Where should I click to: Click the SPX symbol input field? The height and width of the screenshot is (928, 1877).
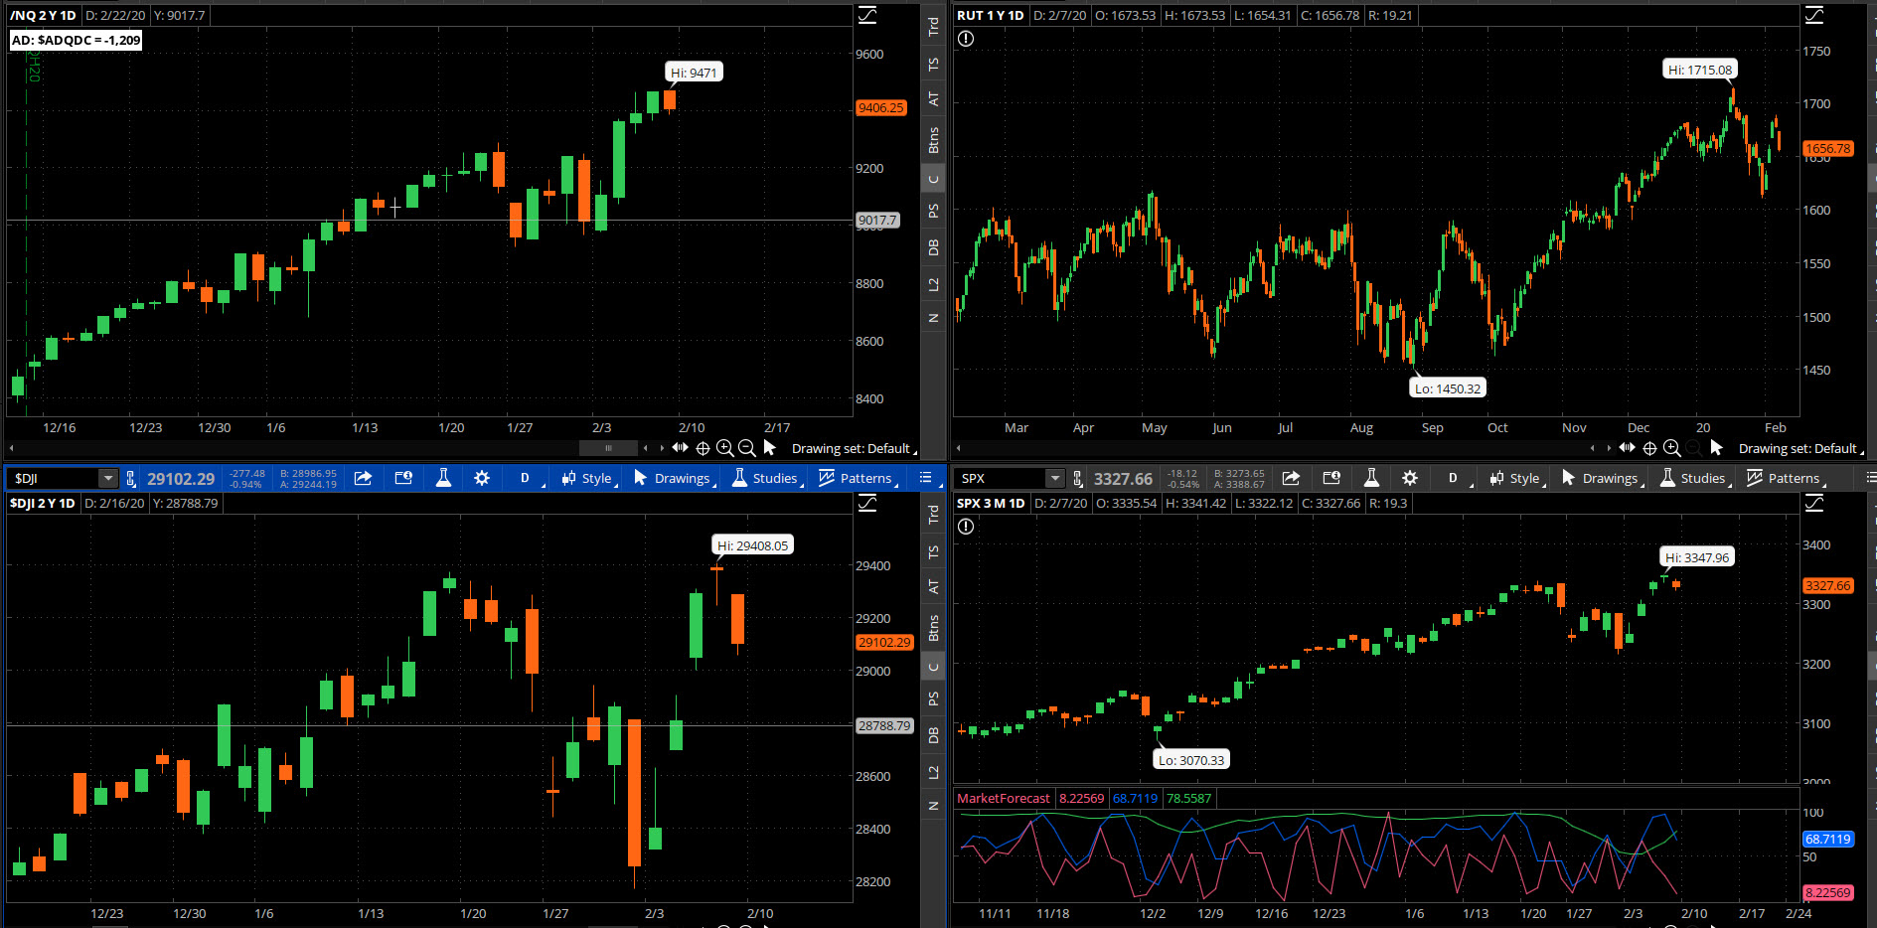pyautogui.click(x=1001, y=479)
